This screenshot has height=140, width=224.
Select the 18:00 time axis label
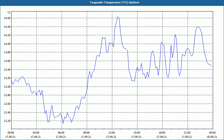pyautogui.click(x=162, y=133)
